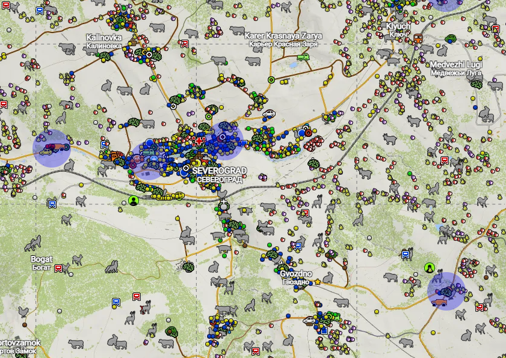The height and width of the screenshot is (358, 506).
Task: Click the Karer Krasnaya Zarya label
Action: pos(283,39)
